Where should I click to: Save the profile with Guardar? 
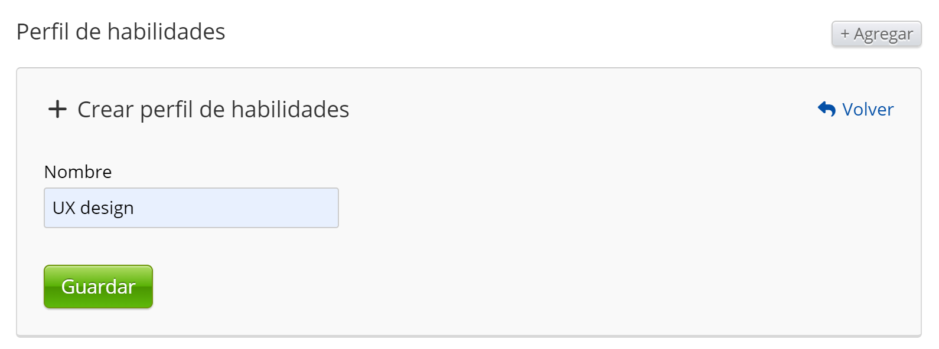pos(98,287)
